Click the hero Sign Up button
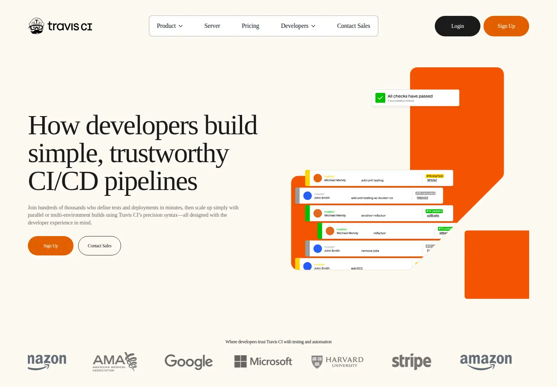The image size is (557, 387). 51,246
